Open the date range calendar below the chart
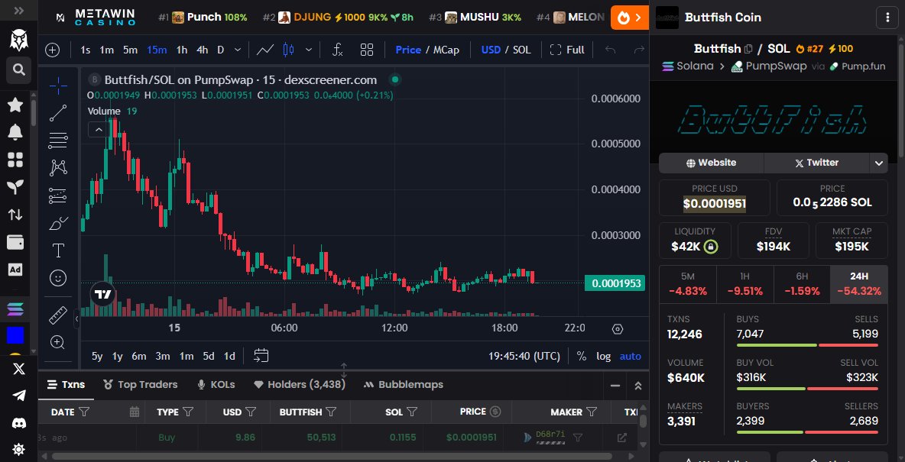Image resolution: width=905 pixels, height=462 pixels. tap(261, 355)
